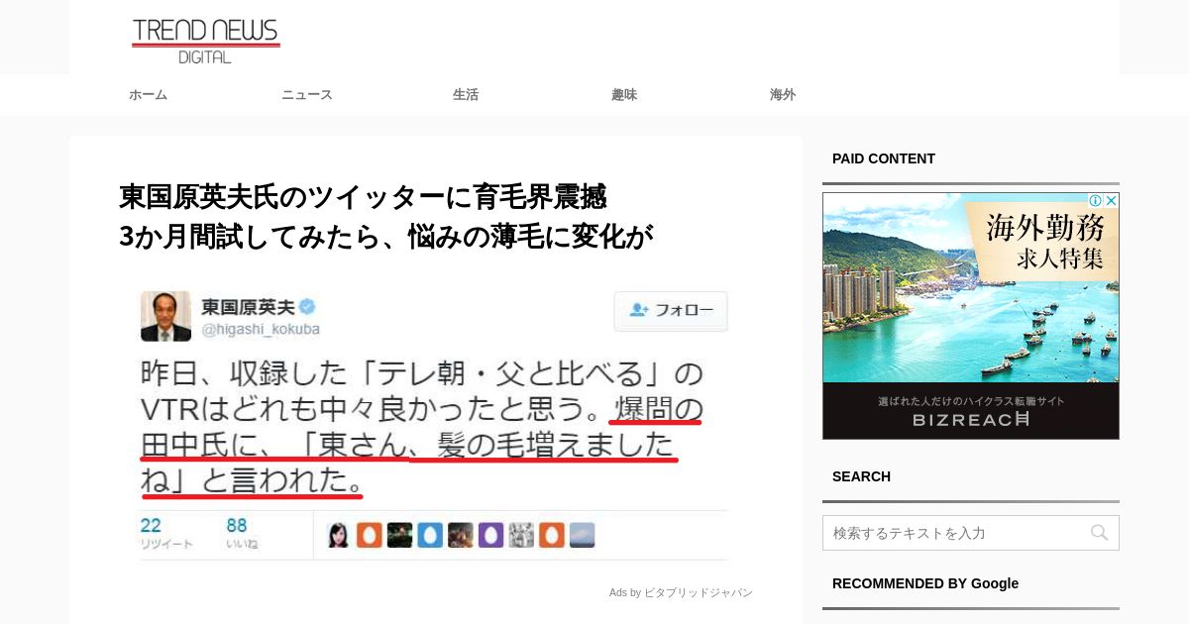Close the ad with the X icon

[x=1112, y=200]
